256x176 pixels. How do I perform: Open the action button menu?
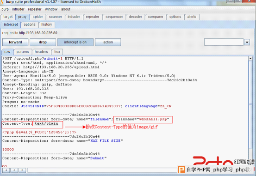[x=108, y=42]
